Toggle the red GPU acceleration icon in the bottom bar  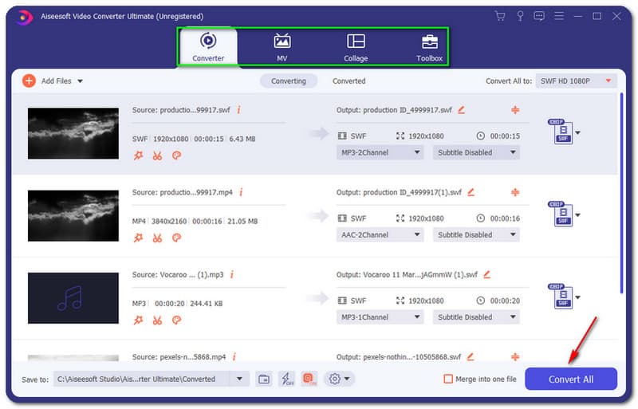(x=309, y=380)
